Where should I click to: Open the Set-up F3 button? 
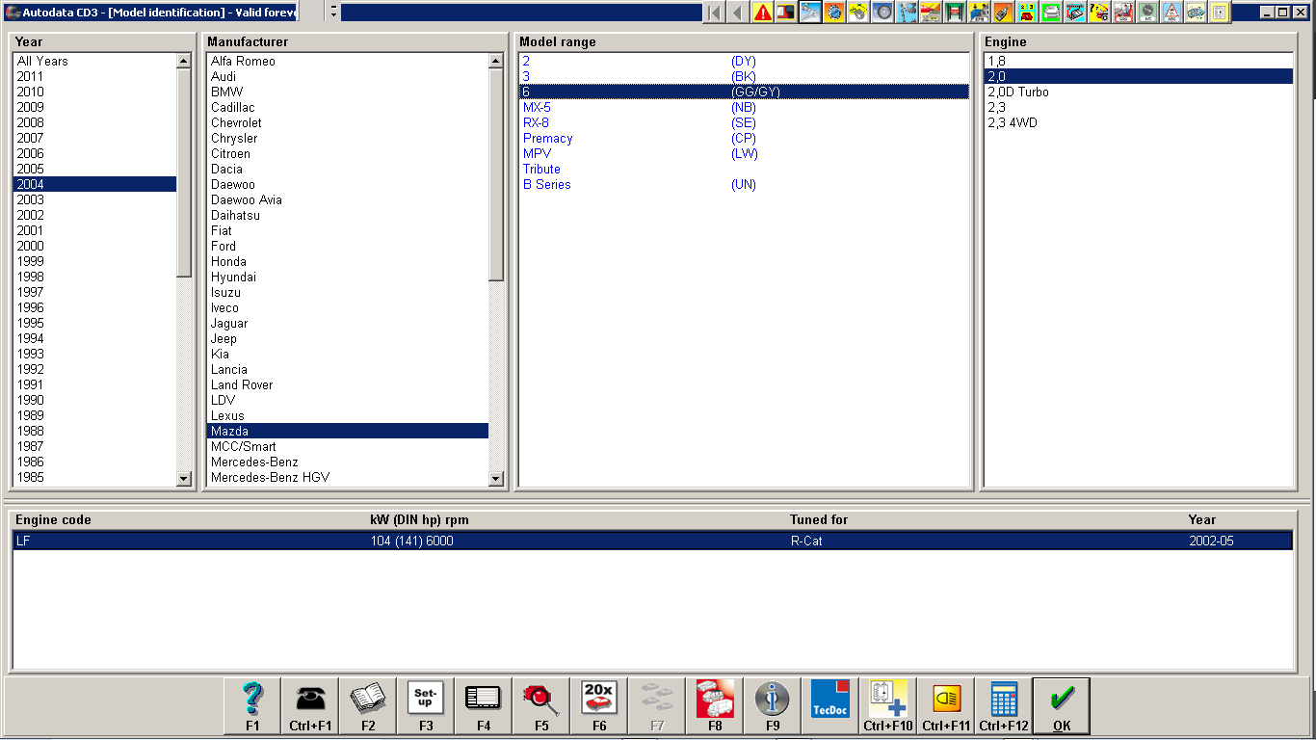426,705
